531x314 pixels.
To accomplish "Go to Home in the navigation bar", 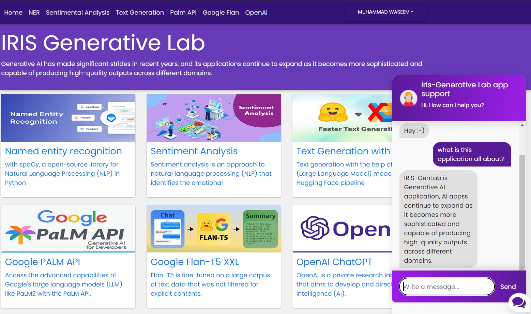I will point(13,13).
